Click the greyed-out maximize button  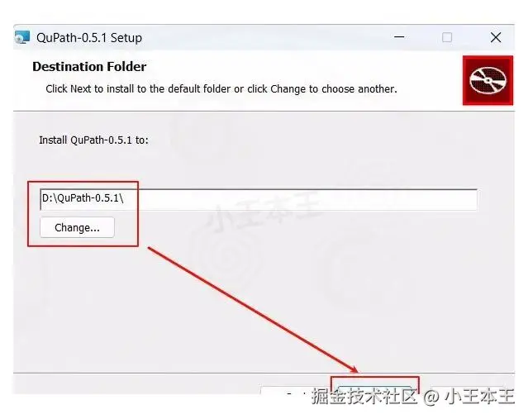click(447, 37)
